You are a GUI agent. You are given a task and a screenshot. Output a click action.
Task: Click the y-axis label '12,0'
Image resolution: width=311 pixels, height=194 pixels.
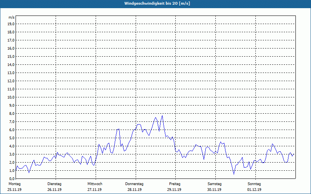click(x=11, y=81)
